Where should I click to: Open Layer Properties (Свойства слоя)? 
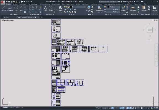pos(60,9)
